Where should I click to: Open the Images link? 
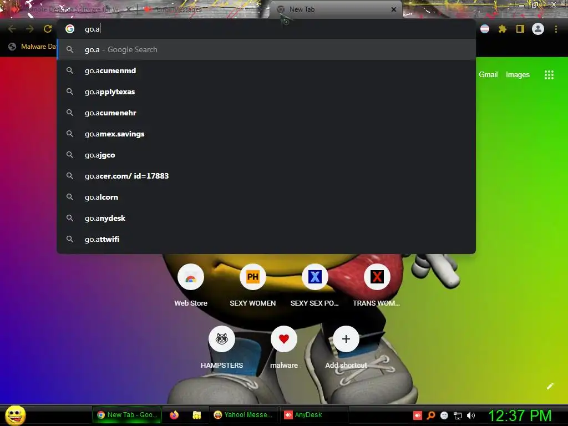[x=518, y=75]
